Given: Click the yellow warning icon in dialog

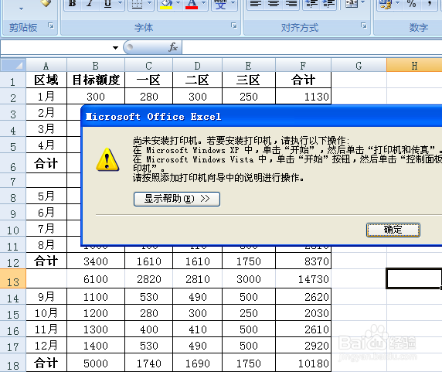Looking at the screenshot, I should tap(107, 159).
